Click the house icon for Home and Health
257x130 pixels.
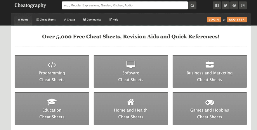pyautogui.click(x=131, y=102)
